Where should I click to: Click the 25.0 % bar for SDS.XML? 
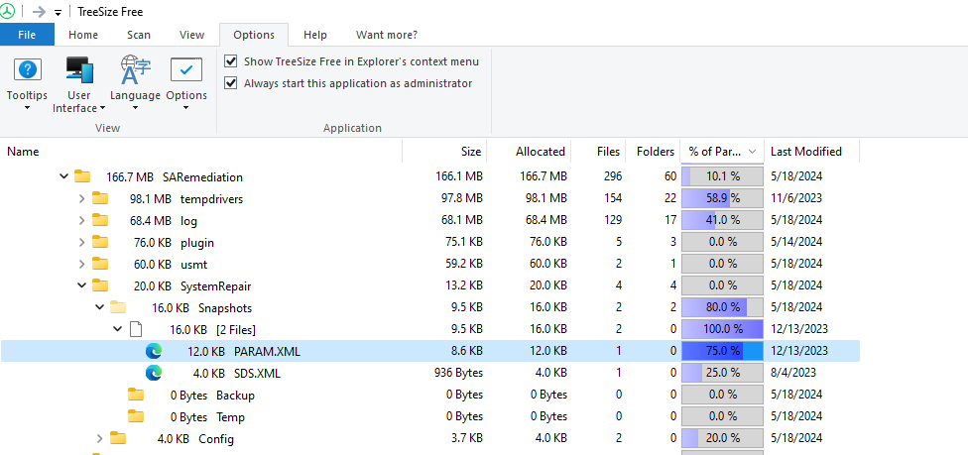(x=722, y=373)
